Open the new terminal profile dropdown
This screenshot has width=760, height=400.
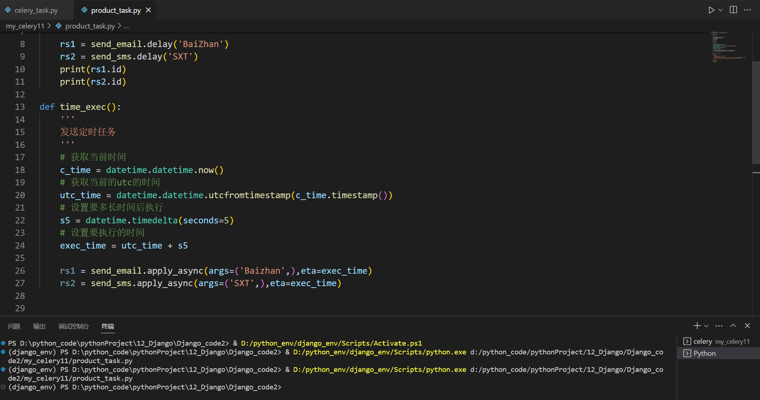coord(706,326)
